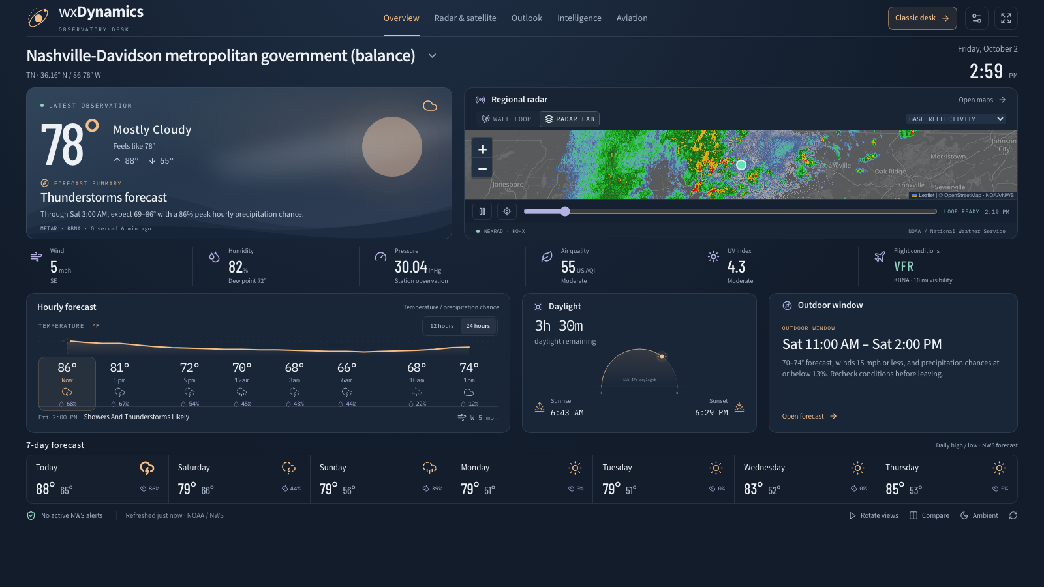Select 24 hours forecast range
Screen dimensions: 1044x587
click(x=478, y=326)
